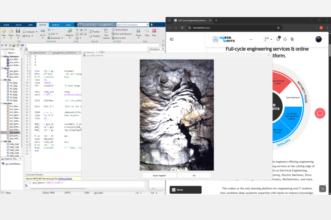Pause MATLAB execution
Screen dimensions: 331x220
(x=138, y=31)
